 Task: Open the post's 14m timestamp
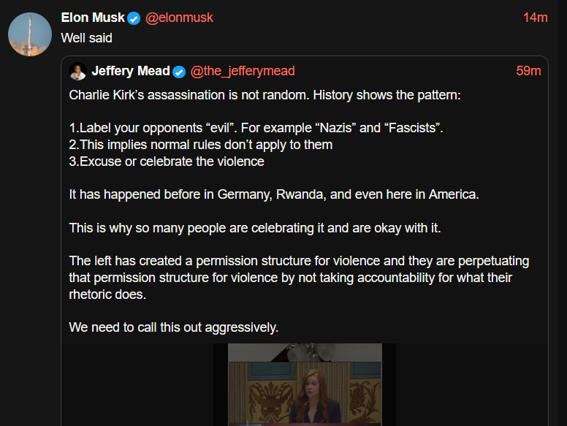535,18
